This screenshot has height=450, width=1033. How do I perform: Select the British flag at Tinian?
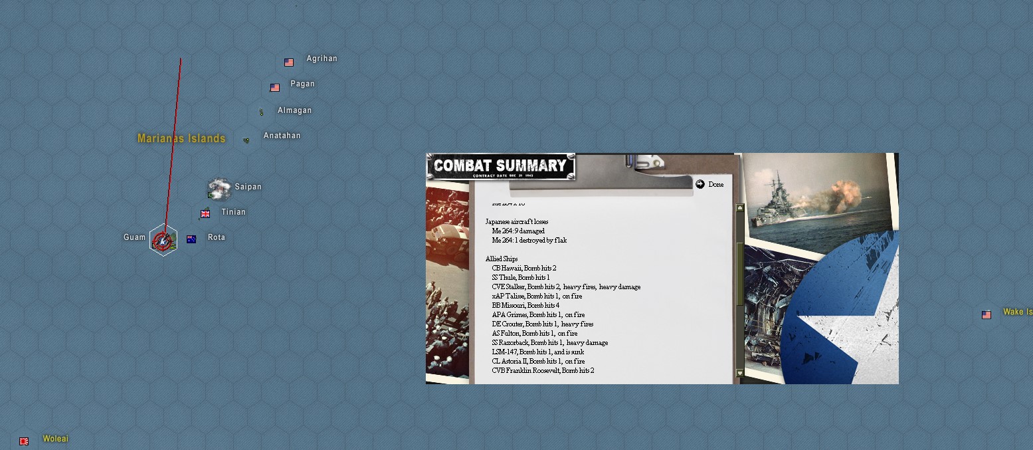coord(205,214)
